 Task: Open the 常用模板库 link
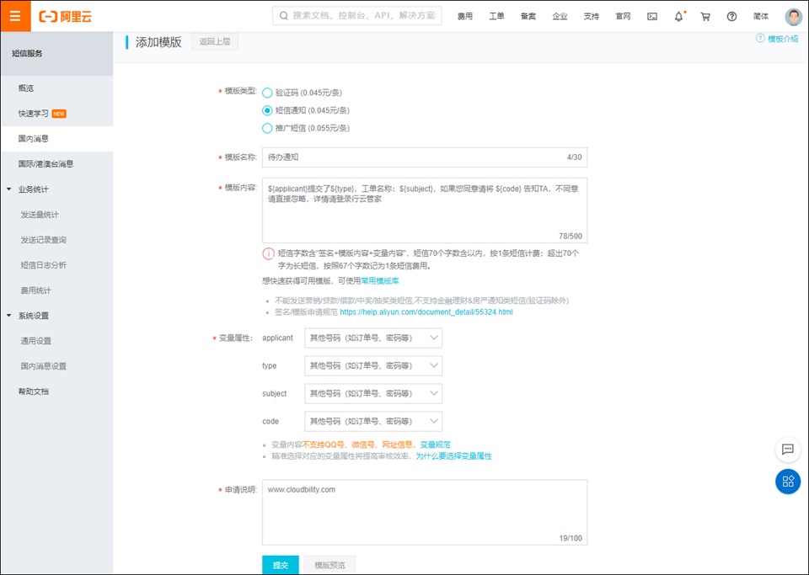click(380, 280)
